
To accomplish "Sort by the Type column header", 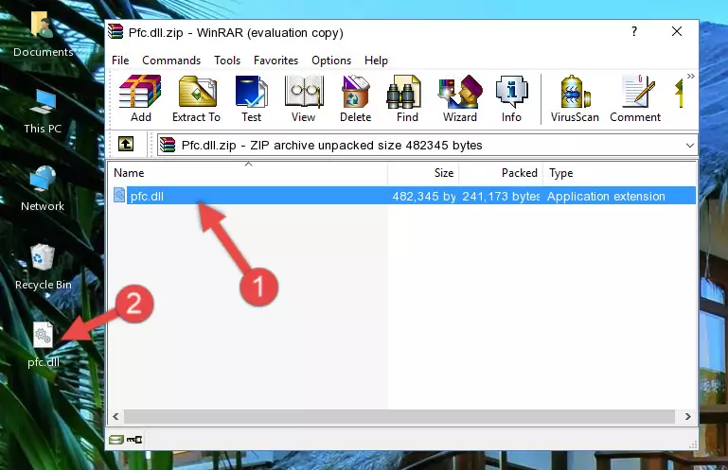I will (x=619, y=173).
